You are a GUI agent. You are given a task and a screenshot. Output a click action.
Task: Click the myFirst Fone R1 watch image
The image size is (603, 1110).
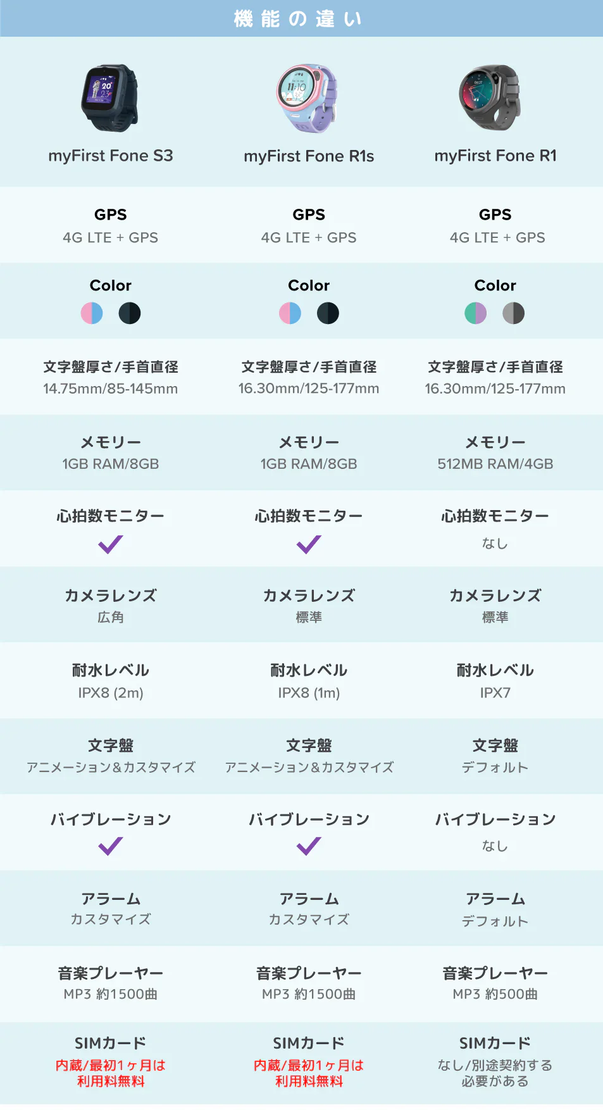[x=490, y=98]
